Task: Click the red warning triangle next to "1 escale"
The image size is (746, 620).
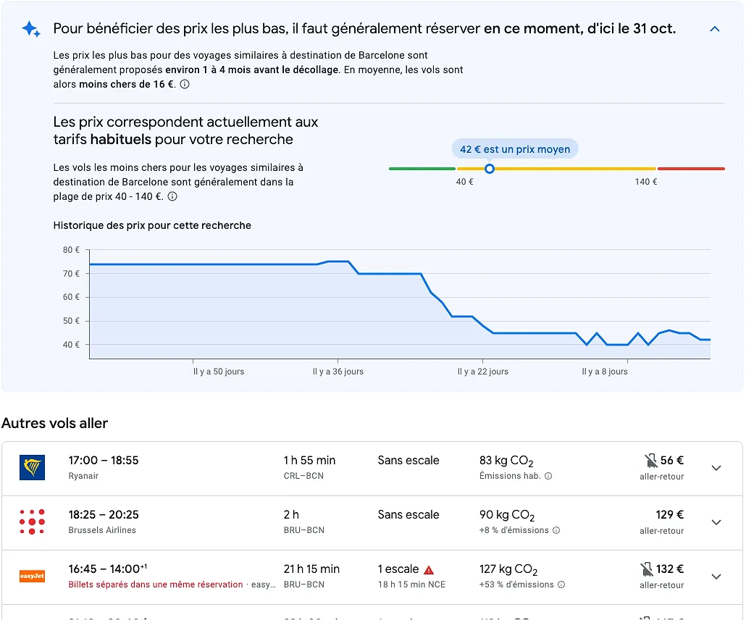Action: point(429,569)
